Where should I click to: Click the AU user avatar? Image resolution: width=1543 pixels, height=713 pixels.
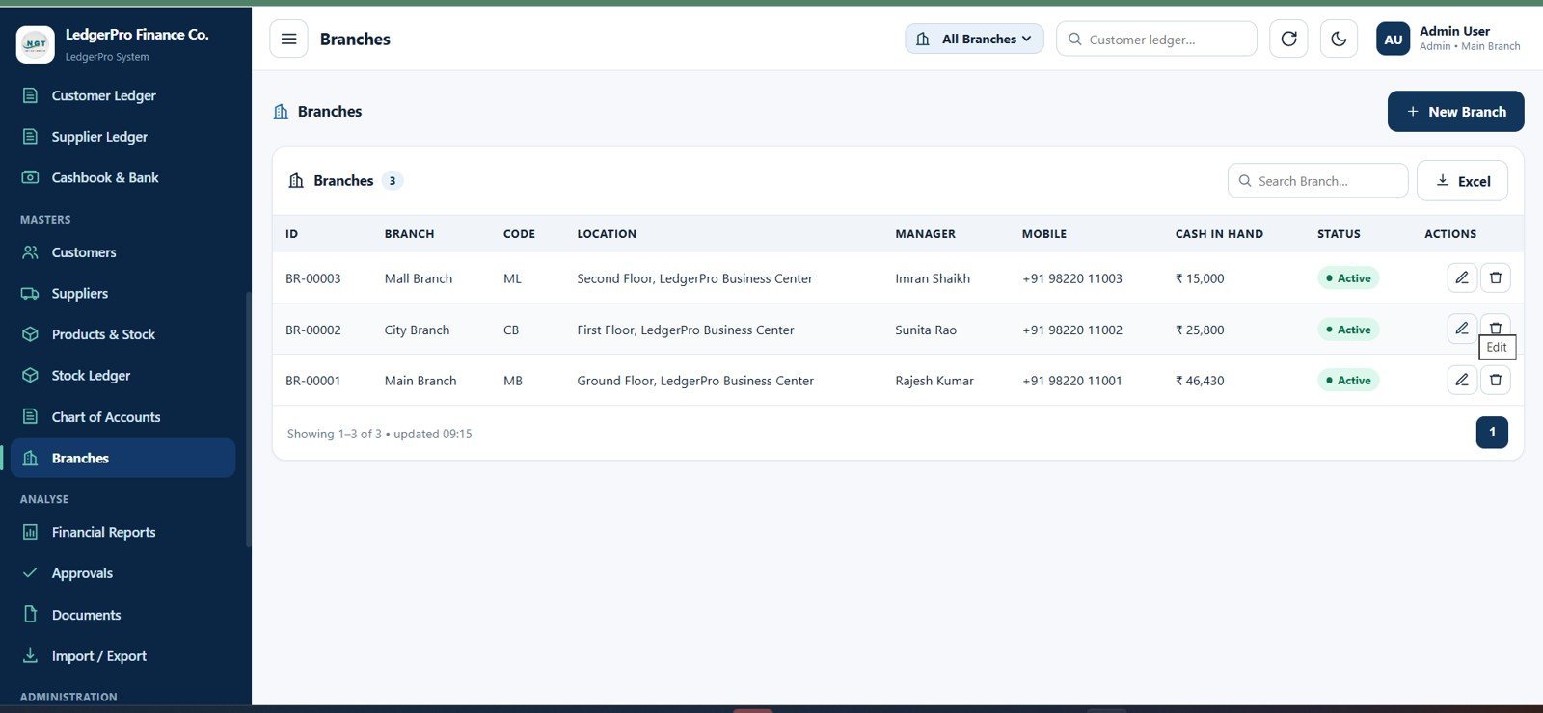coord(1394,40)
